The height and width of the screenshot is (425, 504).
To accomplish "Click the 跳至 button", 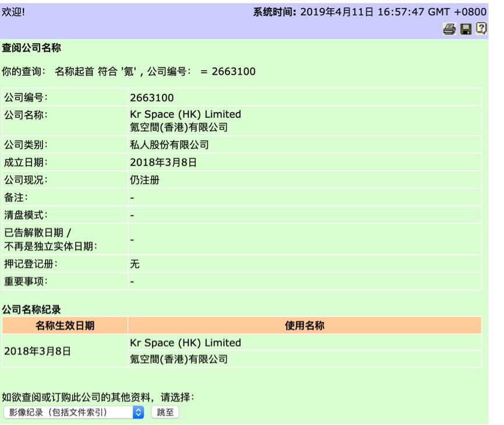I will (165, 412).
